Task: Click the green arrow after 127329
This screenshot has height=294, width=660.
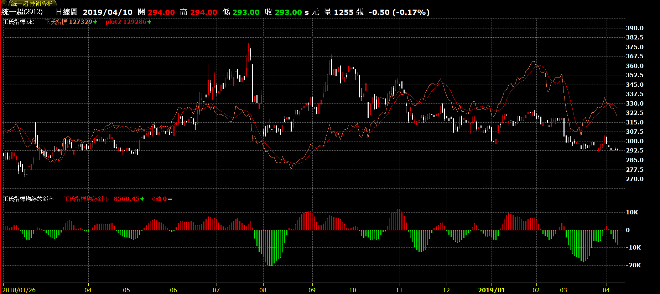Action: [95, 22]
